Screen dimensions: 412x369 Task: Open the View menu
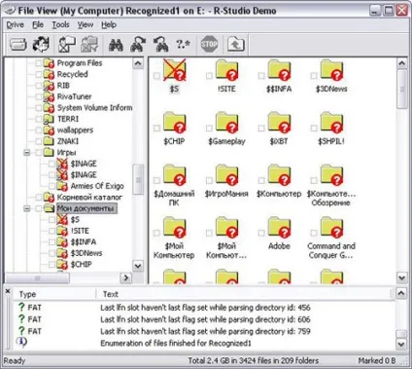coord(86,25)
